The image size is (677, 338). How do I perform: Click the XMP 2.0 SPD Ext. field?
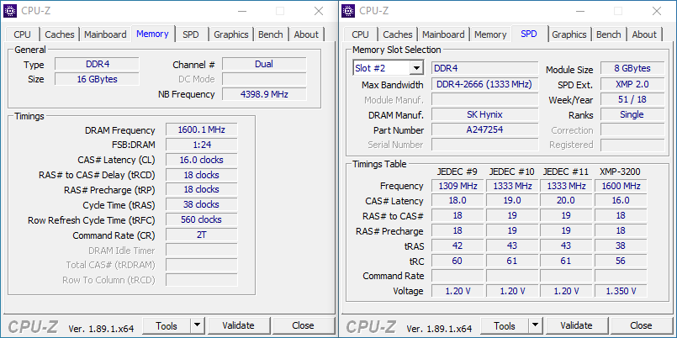click(x=632, y=84)
